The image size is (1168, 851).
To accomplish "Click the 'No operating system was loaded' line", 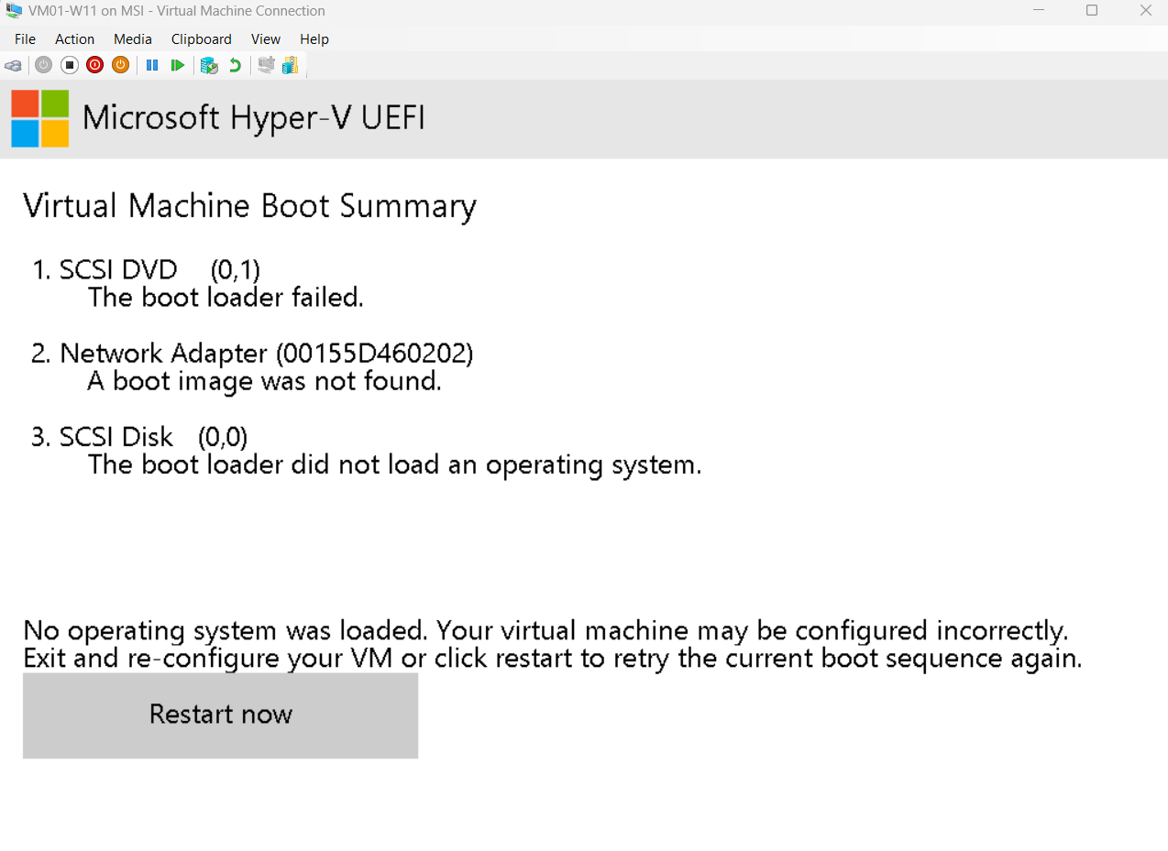I will [545, 631].
